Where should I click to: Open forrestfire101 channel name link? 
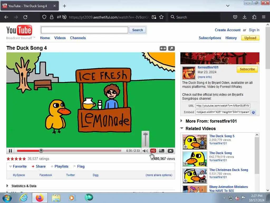point(208,67)
